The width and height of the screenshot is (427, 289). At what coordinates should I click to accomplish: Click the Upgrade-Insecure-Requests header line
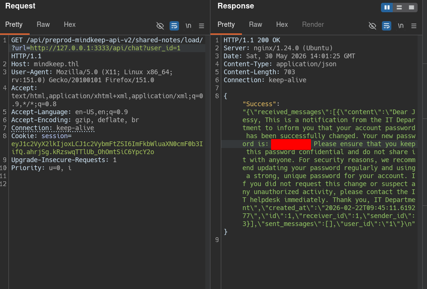point(64,160)
